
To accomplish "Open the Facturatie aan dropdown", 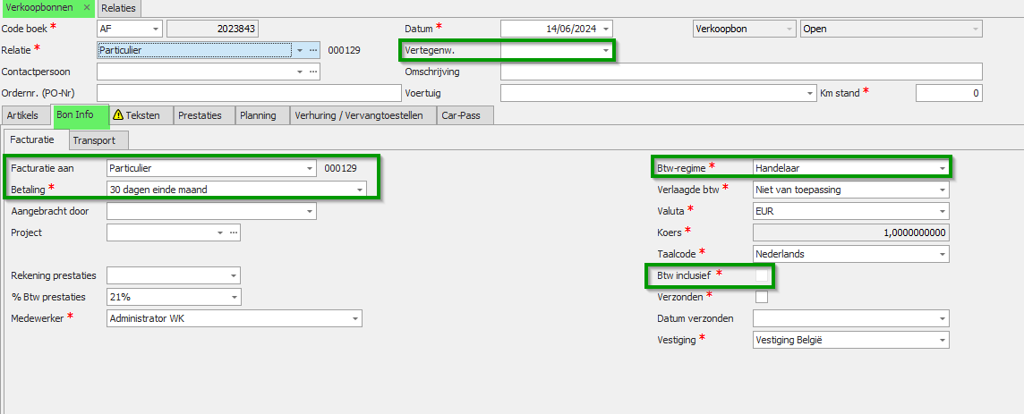I will tap(311, 168).
